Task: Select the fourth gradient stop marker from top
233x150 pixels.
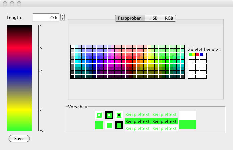Action: pos(41,110)
